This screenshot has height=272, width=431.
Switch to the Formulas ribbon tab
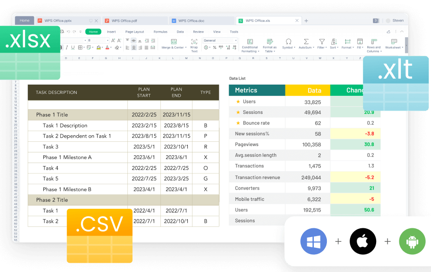tap(160, 32)
